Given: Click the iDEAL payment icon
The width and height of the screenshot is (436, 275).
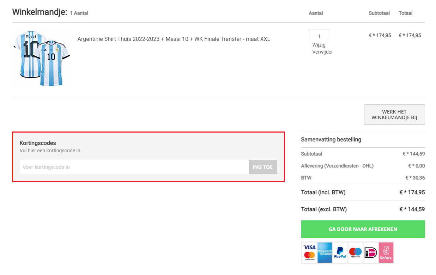Looking at the screenshot, I should [x=370, y=252].
